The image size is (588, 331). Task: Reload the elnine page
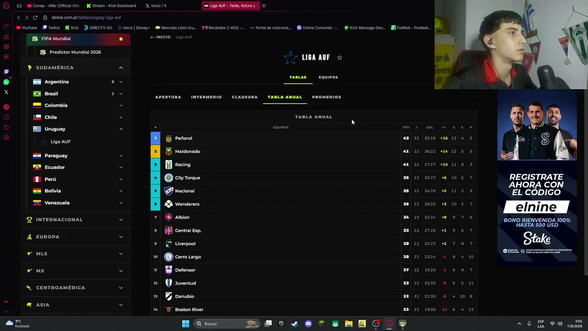[x=35, y=17]
